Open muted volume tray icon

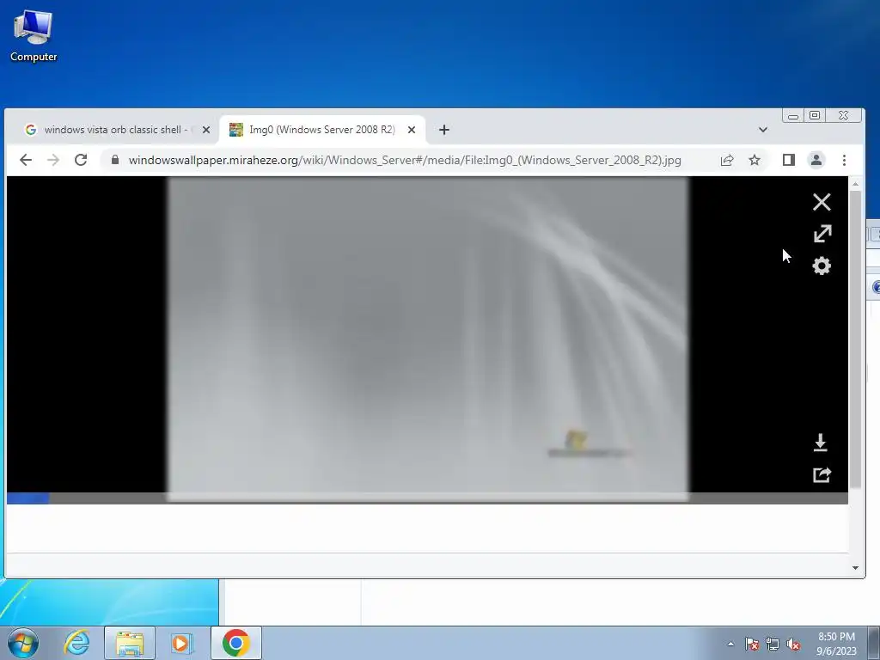coord(793,644)
